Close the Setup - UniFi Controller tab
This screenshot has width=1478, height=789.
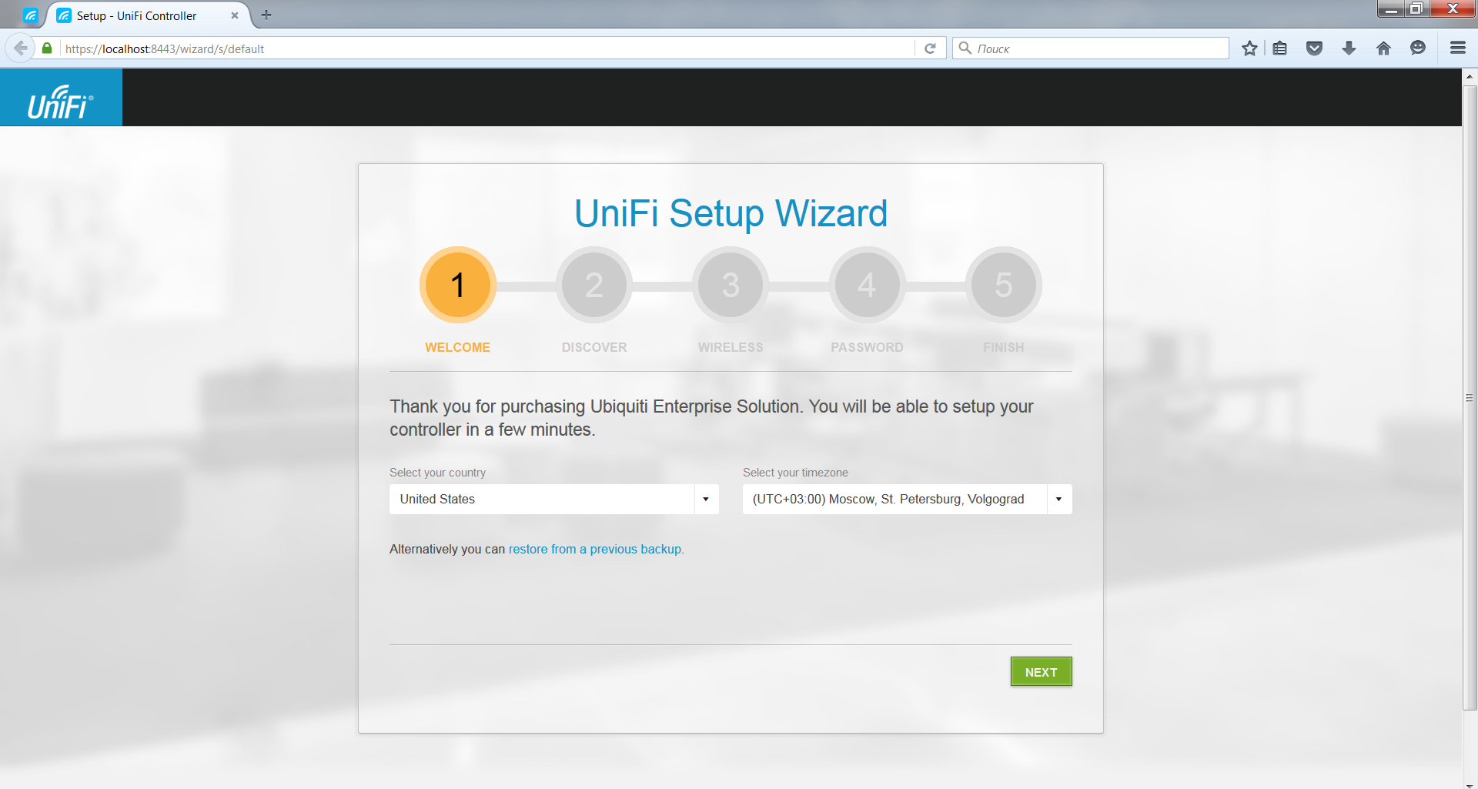(235, 15)
